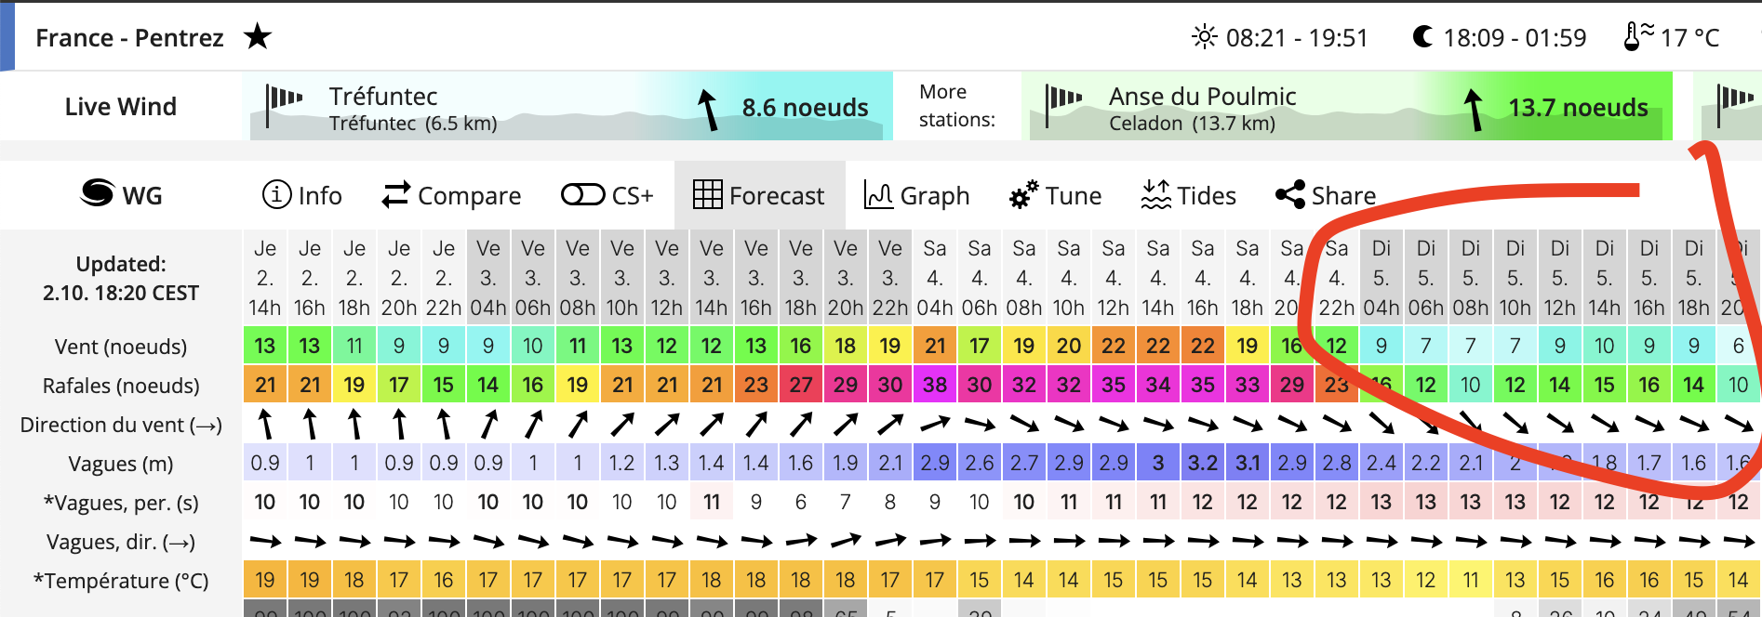1762x617 pixels.
Task: Click the moonrise moonset moon icon
Action: pos(1422,37)
